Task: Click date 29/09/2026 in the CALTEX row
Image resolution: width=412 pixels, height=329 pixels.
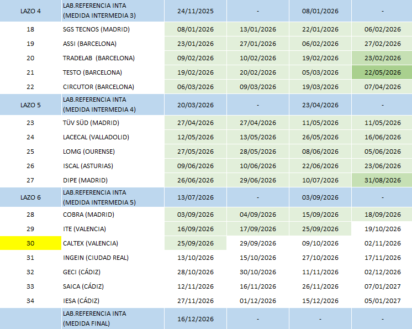Action: [x=258, y=243]
